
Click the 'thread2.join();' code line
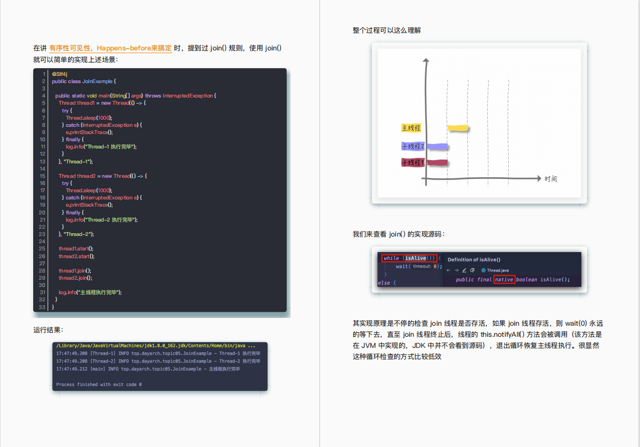(75, 278)
